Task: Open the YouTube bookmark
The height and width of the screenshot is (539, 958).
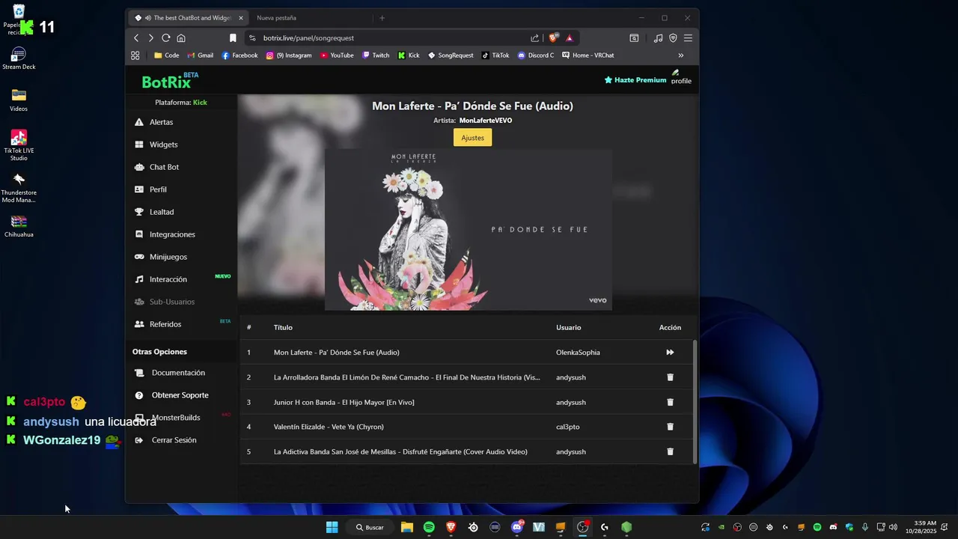Action: tap(337, 55)
